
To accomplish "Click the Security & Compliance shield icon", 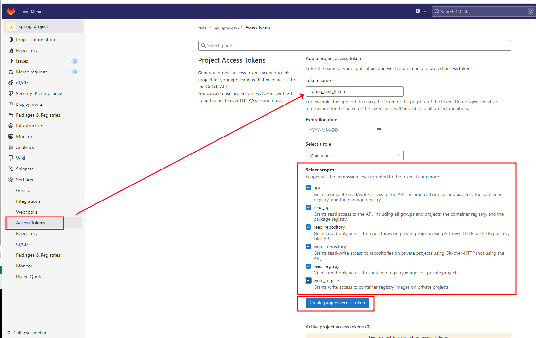I will click(x=11, y=93).
